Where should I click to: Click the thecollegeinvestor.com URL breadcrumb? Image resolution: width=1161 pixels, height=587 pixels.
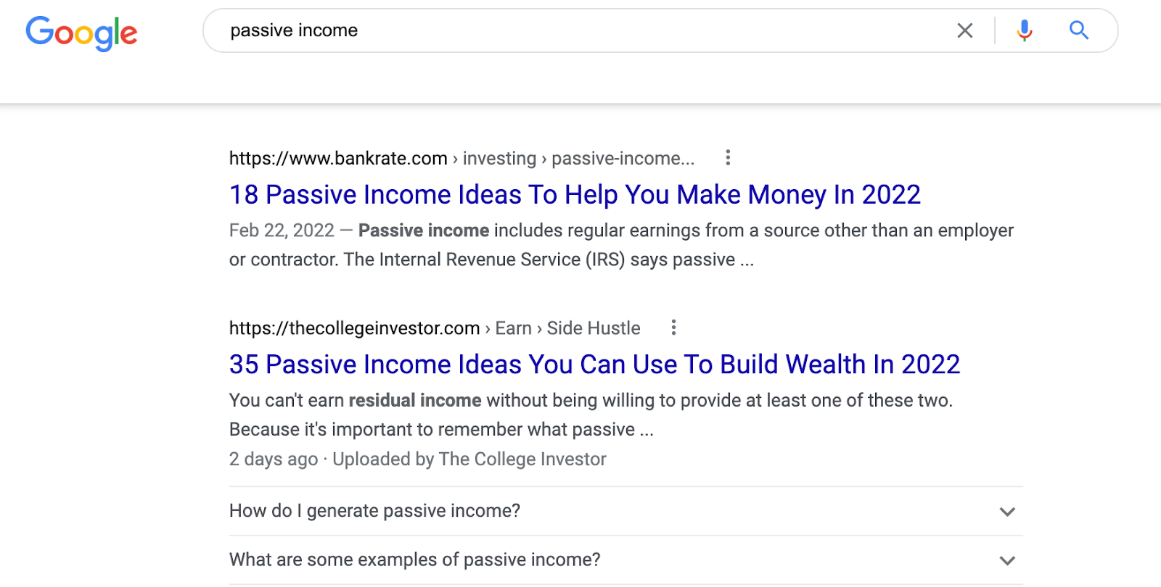tap(354, 328)
